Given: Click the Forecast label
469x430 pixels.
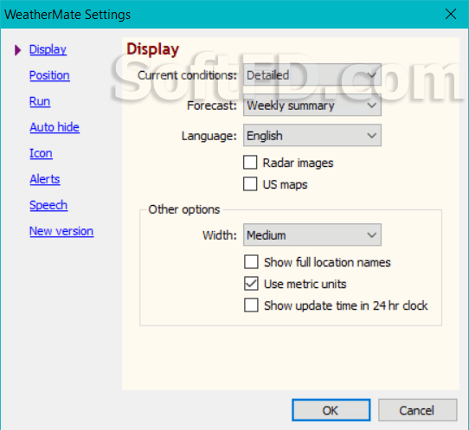Looking at the screenshot, I should pyautogui.click(x=212, y=106).
